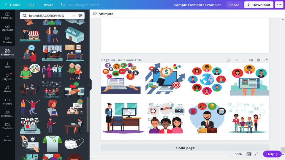Delete page 38 with trash icon
The width and height of the screenshot is (285, 160).
(259, 60)
